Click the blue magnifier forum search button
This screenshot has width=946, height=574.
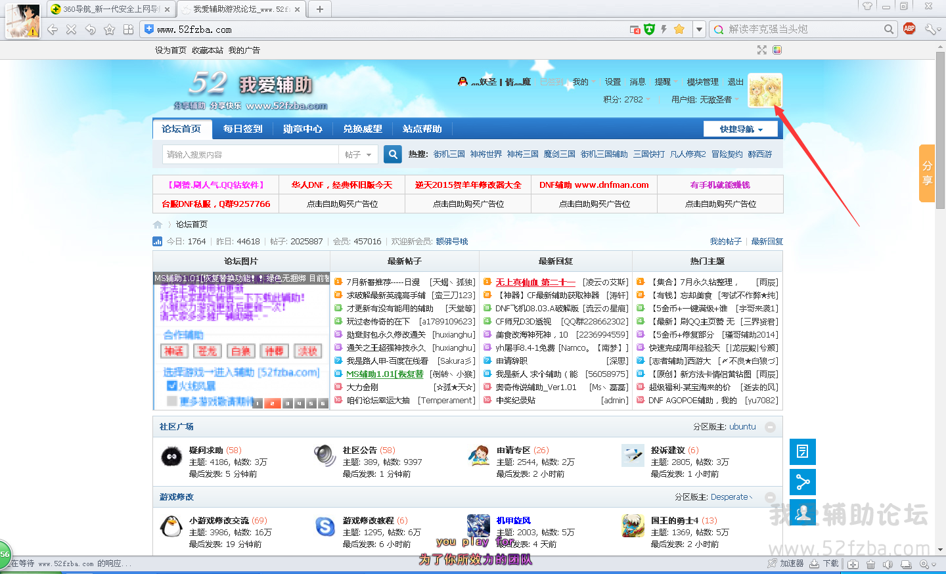point(393,154)
